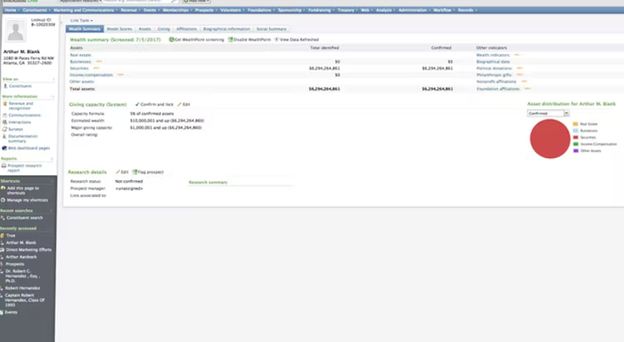
Task: Open the Confirmed asset distribution dropdown
Action: pyautogui.click(x=548, y=114)
